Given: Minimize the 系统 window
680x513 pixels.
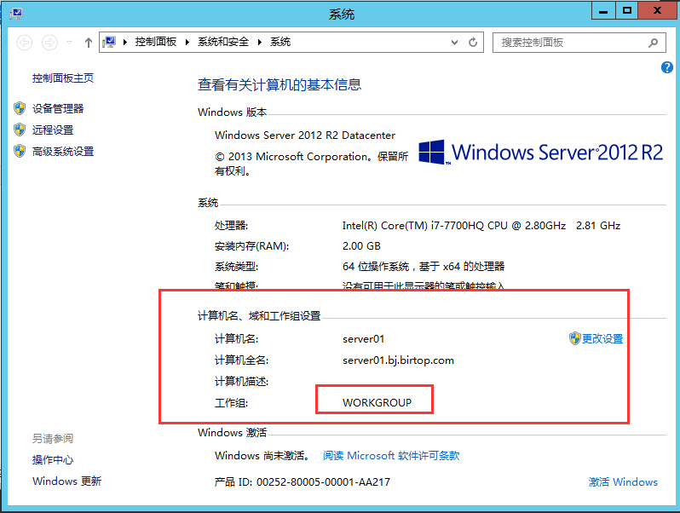Looking at the screenshot, I should point(603,11).
